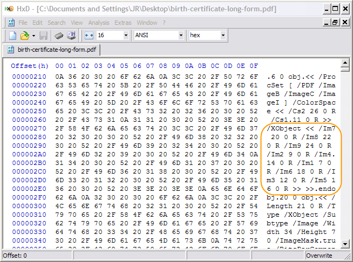Open RAM with the memory chip icon
This screenshot has height=262, width=353.
(x=59, y=36)
